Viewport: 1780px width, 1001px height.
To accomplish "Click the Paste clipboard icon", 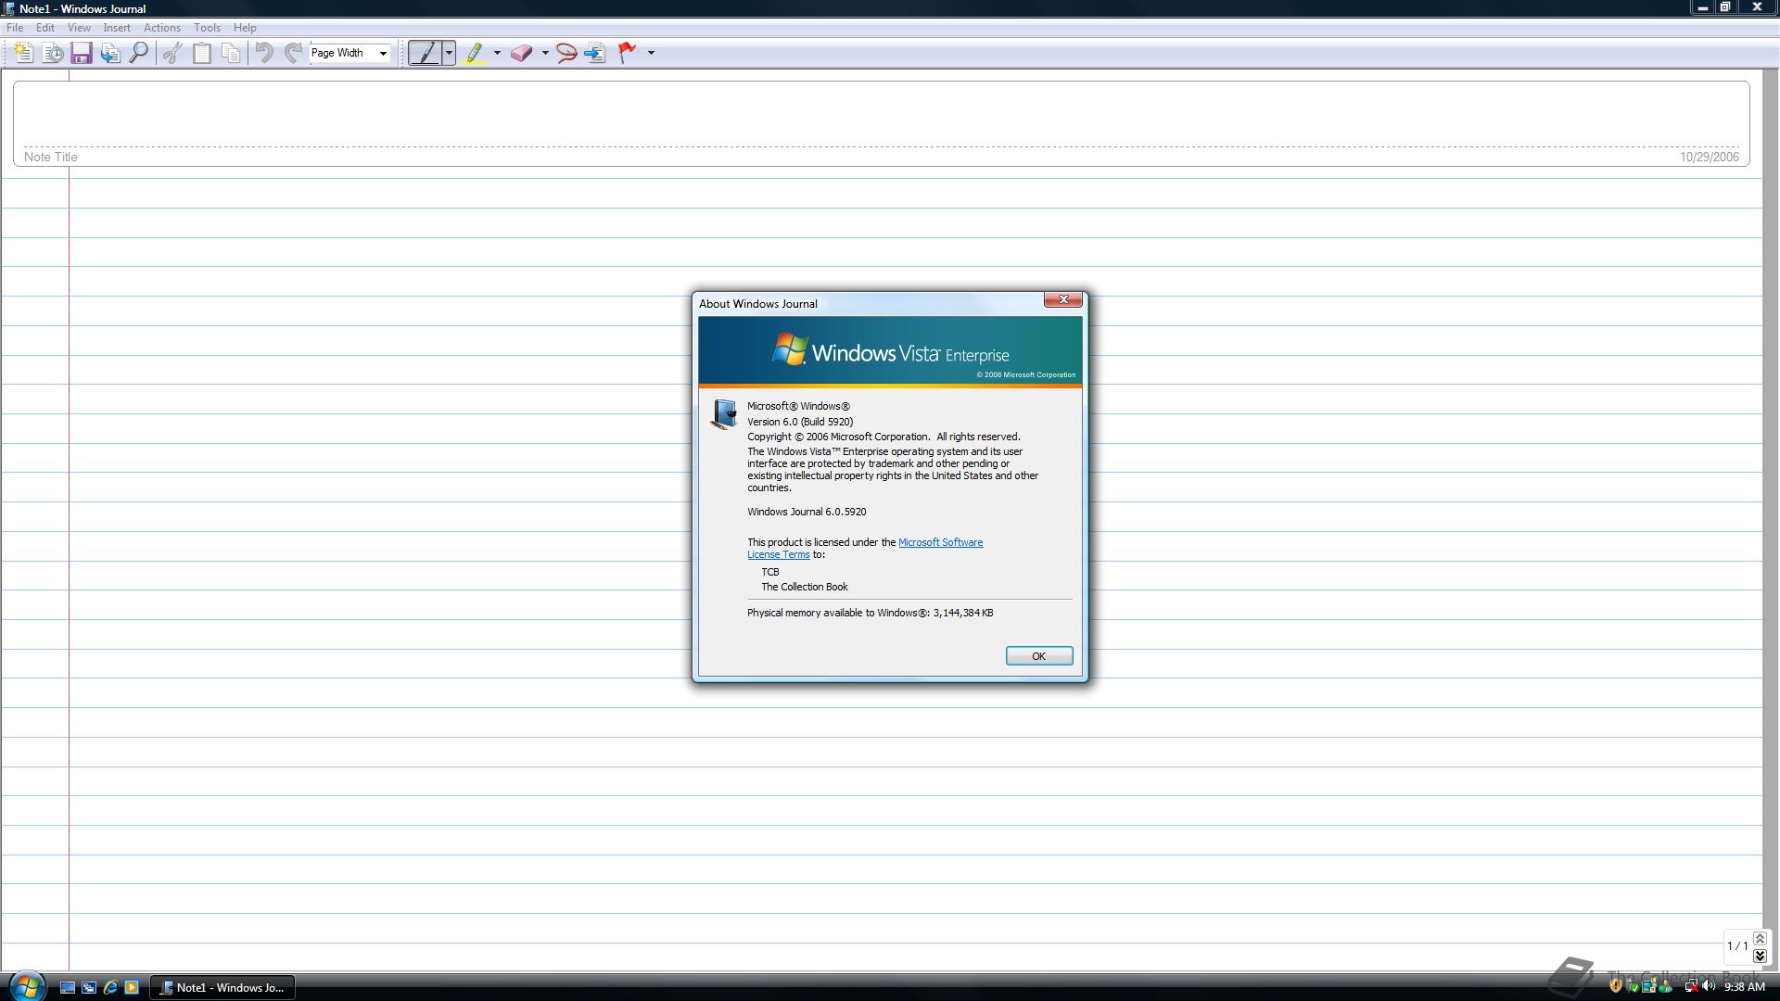I will click(x=201, y=53).
